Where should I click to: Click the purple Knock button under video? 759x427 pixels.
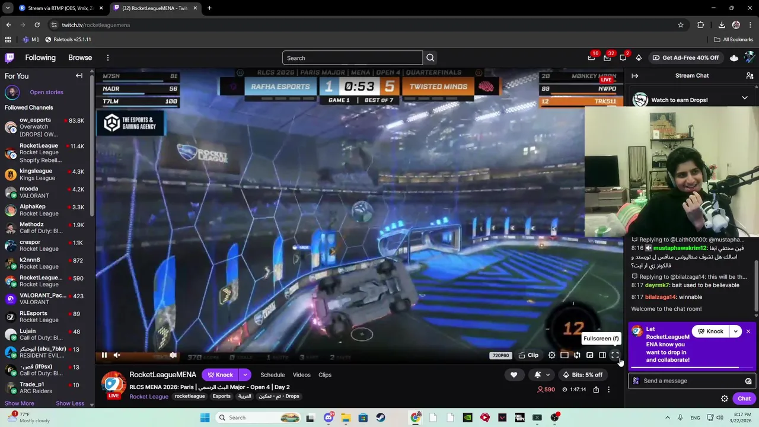pyautogui.click(x=220, y=375)
